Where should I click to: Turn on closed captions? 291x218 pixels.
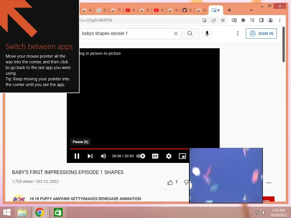(x=155, y=156)
